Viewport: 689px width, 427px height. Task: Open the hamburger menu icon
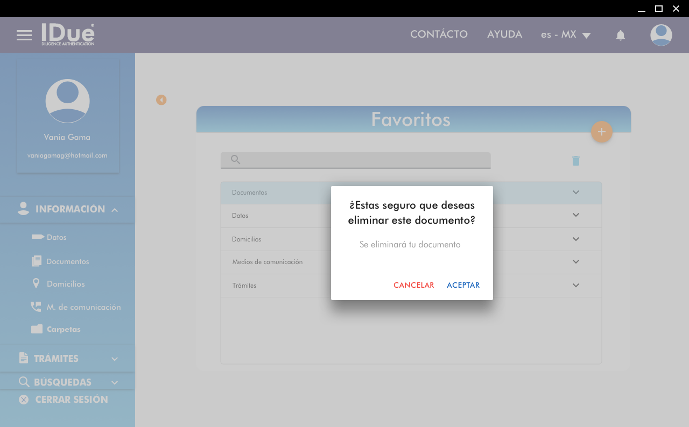24,35
